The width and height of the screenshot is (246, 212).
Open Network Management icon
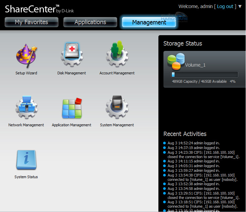(x=26, y=108)
